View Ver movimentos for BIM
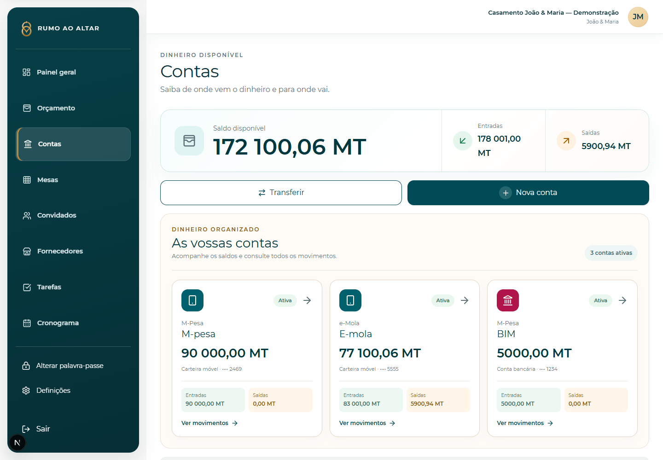The height and width of the screenshot is (460, 663). pyautogui.click(x=525, y=423)
